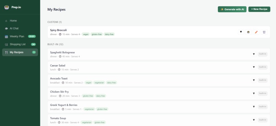Expand the Spicy Broccoli recipe details

click(241, 32)
